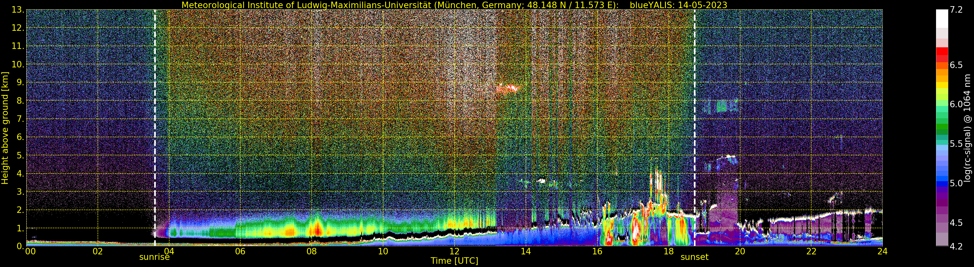Click the colorbar value '5.5'
Viewport: 974px width, 267px height.
956,144
